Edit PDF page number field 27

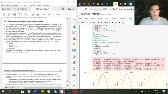pos(44,14)
